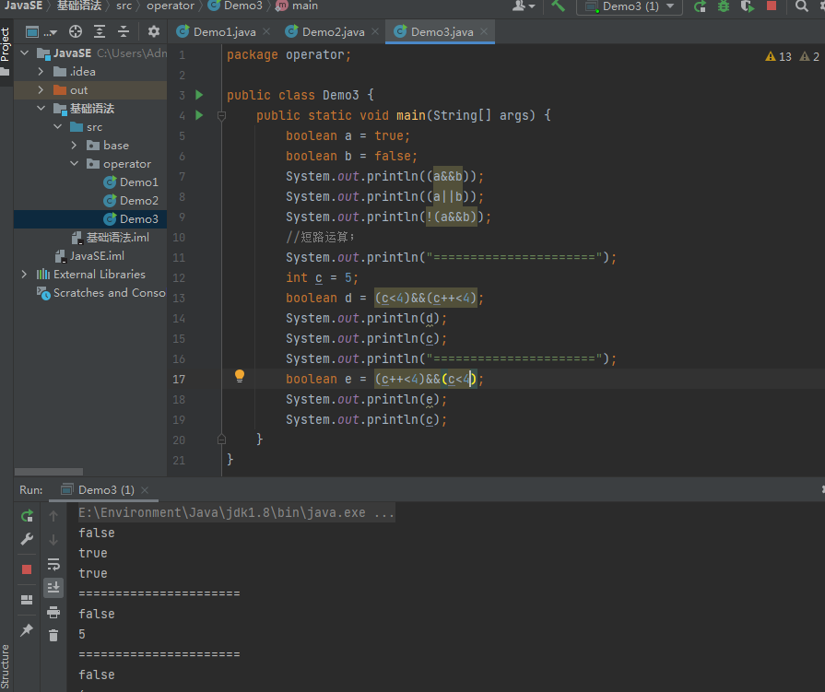Switch to the Demo1.java editor tab

pos(223,31)
